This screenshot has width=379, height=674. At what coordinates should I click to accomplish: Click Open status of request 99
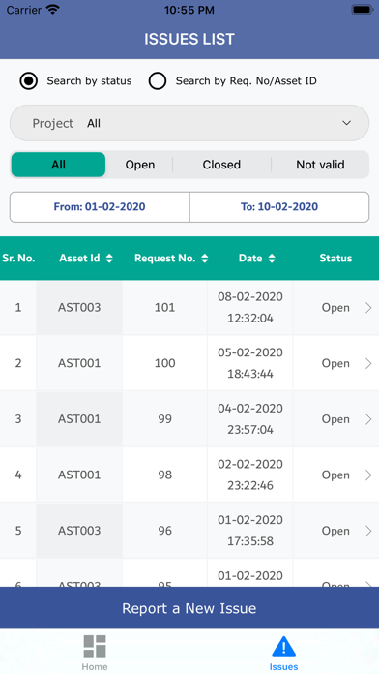335,419
